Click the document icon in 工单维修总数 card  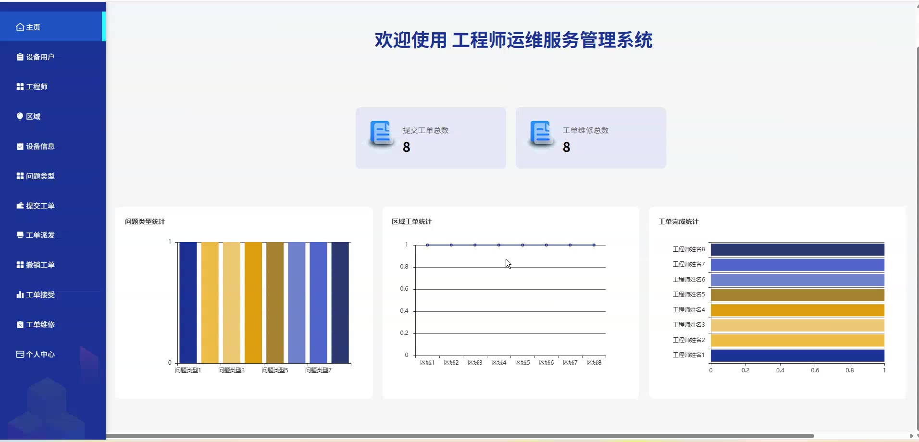pos(541,134)
